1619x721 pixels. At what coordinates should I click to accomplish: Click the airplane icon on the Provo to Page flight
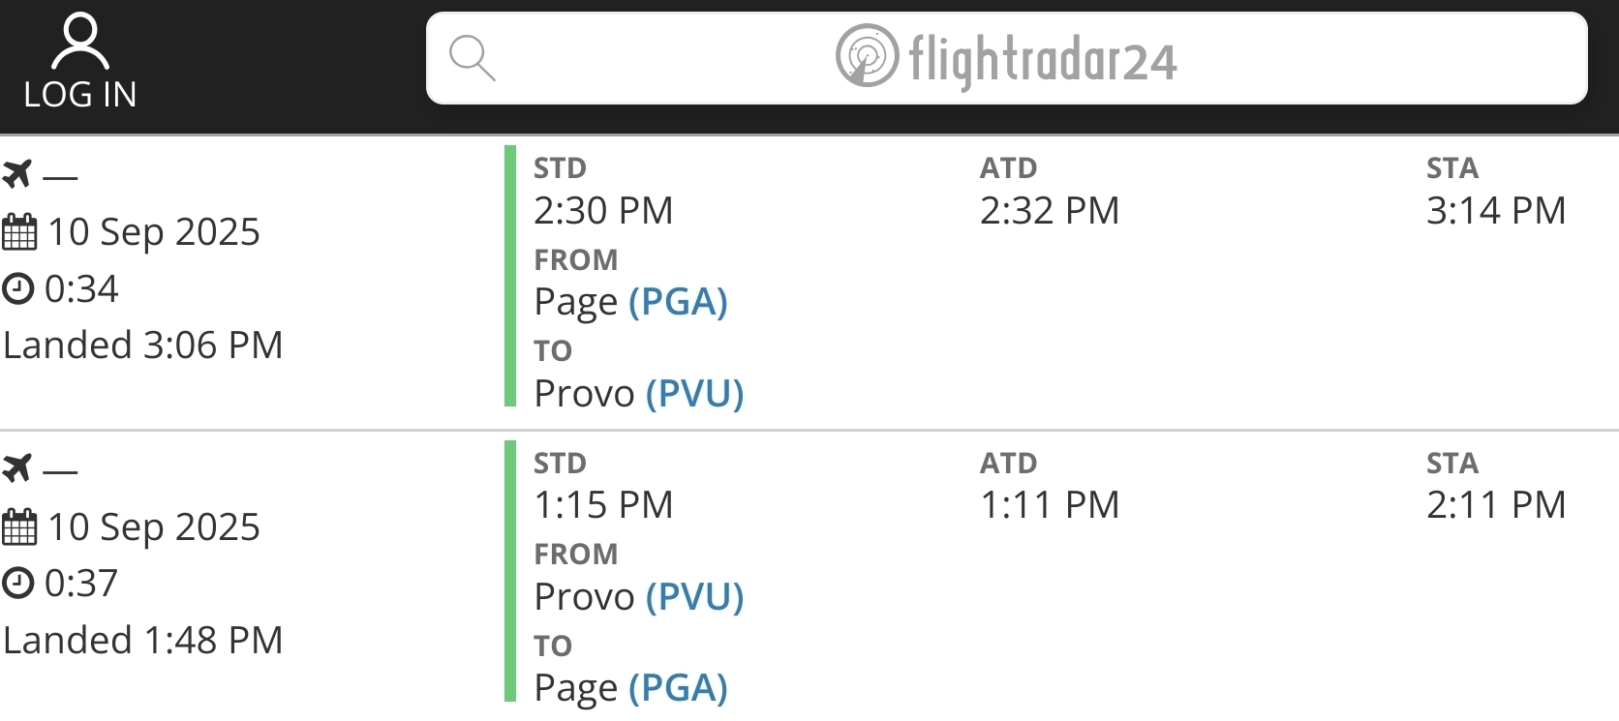(x=17, y=468)
